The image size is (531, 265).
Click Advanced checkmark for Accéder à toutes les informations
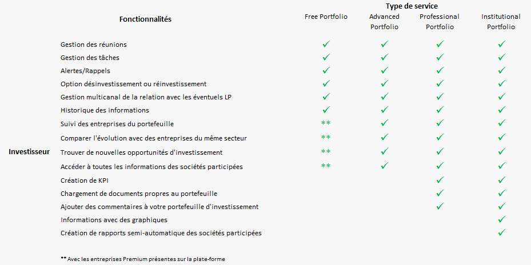click(x=384, y=166)
